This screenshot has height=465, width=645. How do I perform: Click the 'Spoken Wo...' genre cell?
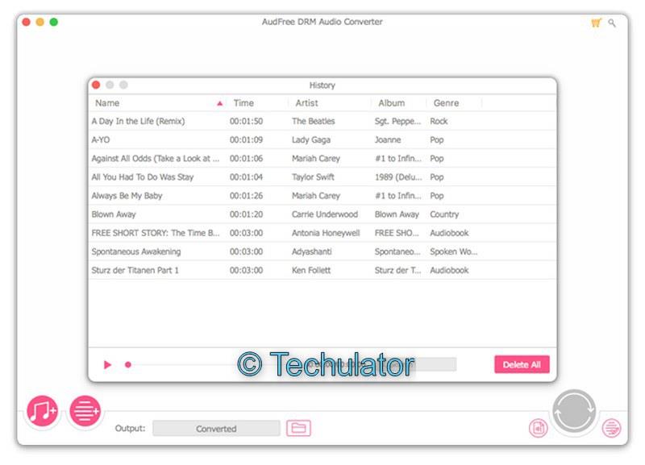pos(453,251)
